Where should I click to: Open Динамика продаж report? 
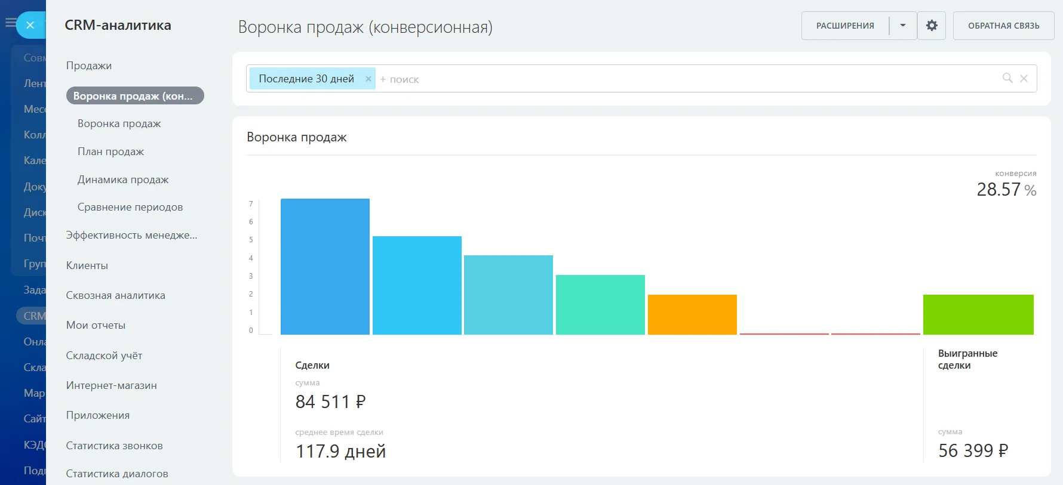pos(123,180)
